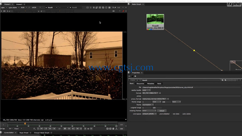Open the frame expression dropdown
242x136 pixels.
click(148, 105)
